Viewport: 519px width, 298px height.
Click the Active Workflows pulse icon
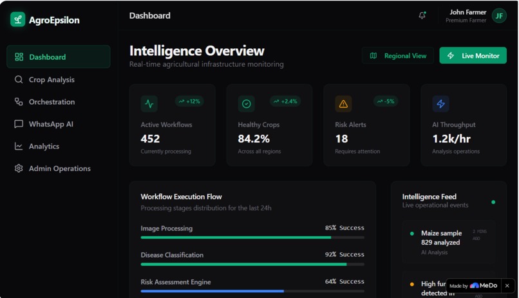(149, 103)
